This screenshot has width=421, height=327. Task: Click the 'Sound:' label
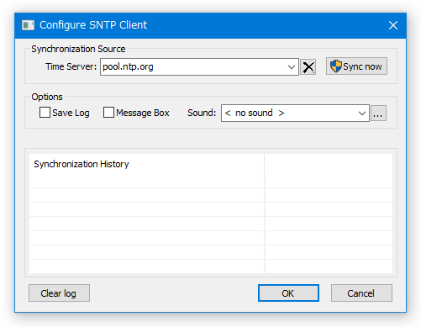tap(202, 113)
